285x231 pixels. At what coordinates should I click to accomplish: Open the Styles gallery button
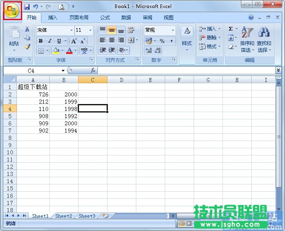[187, 39]
